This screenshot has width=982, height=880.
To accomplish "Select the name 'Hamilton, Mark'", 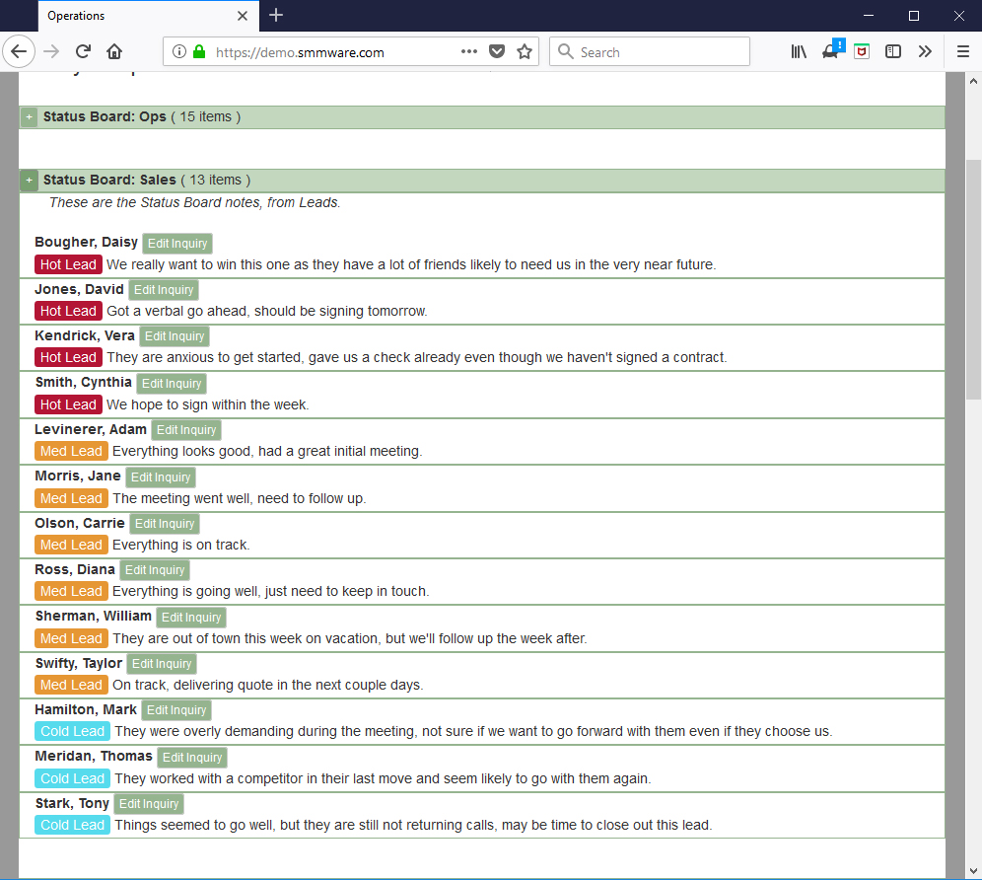I will point(85,709).
